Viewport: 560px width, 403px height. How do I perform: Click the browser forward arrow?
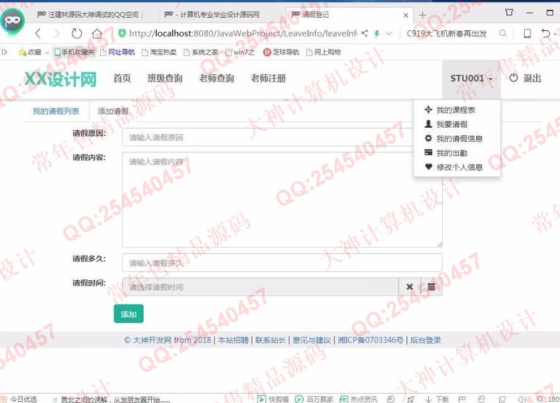click(57, 33)
